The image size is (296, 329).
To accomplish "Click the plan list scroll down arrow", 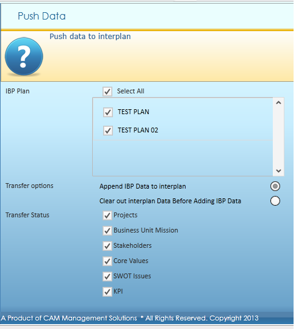I will pos(278,171).
